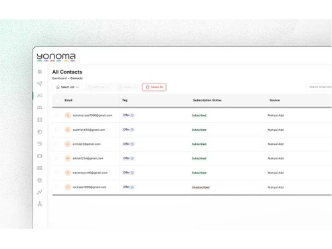Click the avatar of the sokumar contact

coord(68,116)
